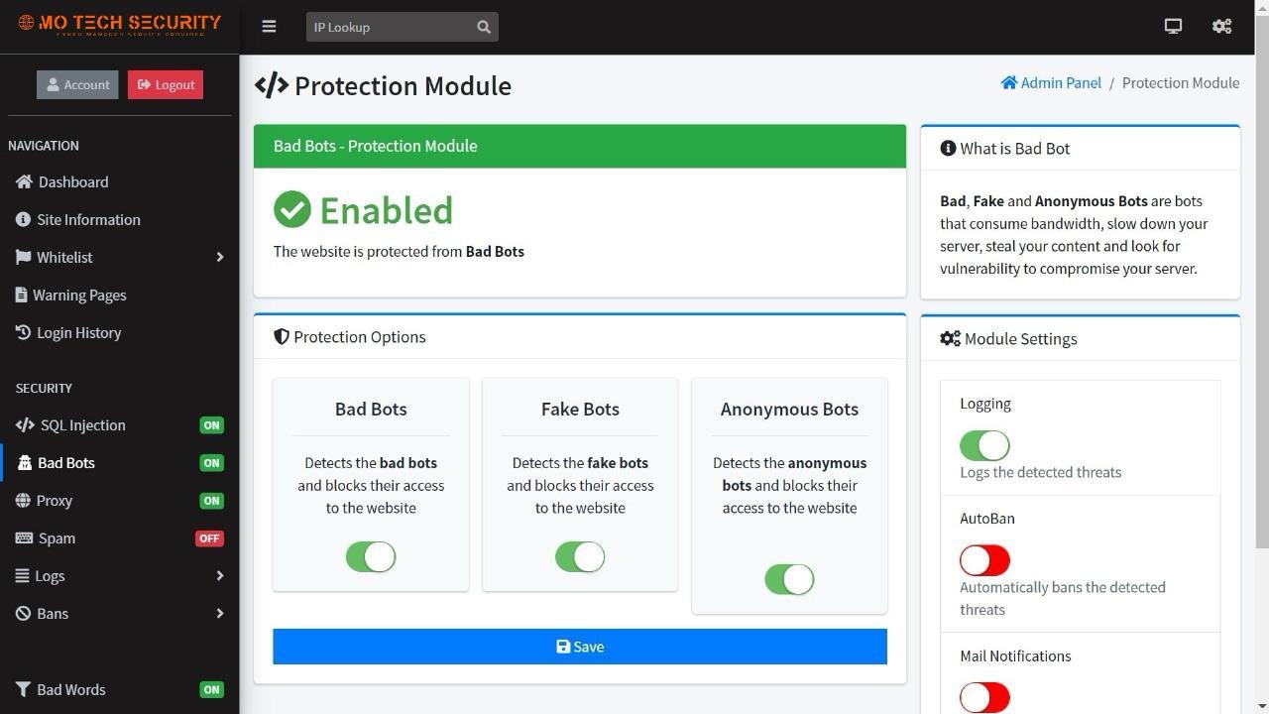
Task: Click the Spam keyboard icon in sidebar
Action: point(24,538)
